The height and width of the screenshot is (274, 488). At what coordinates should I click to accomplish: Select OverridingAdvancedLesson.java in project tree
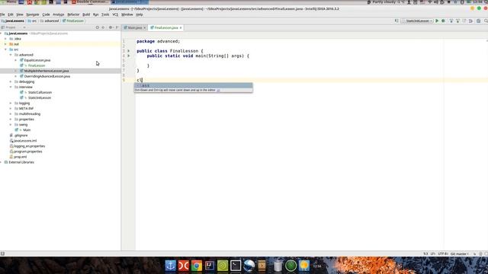pyautogui.click(x=47, y=76)
